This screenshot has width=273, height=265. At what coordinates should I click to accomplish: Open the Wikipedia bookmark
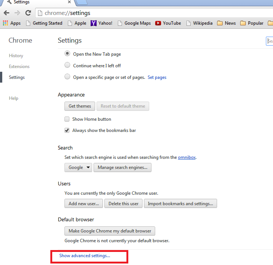pos(200,23)
